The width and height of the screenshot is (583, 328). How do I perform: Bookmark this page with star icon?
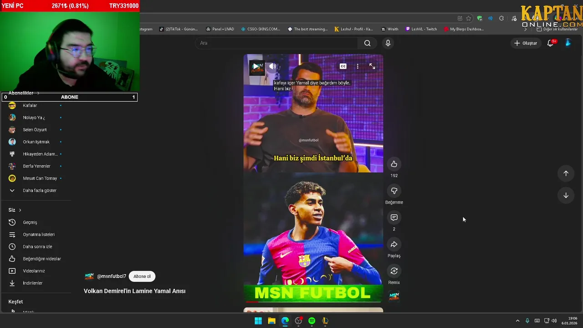click(469, 18)
